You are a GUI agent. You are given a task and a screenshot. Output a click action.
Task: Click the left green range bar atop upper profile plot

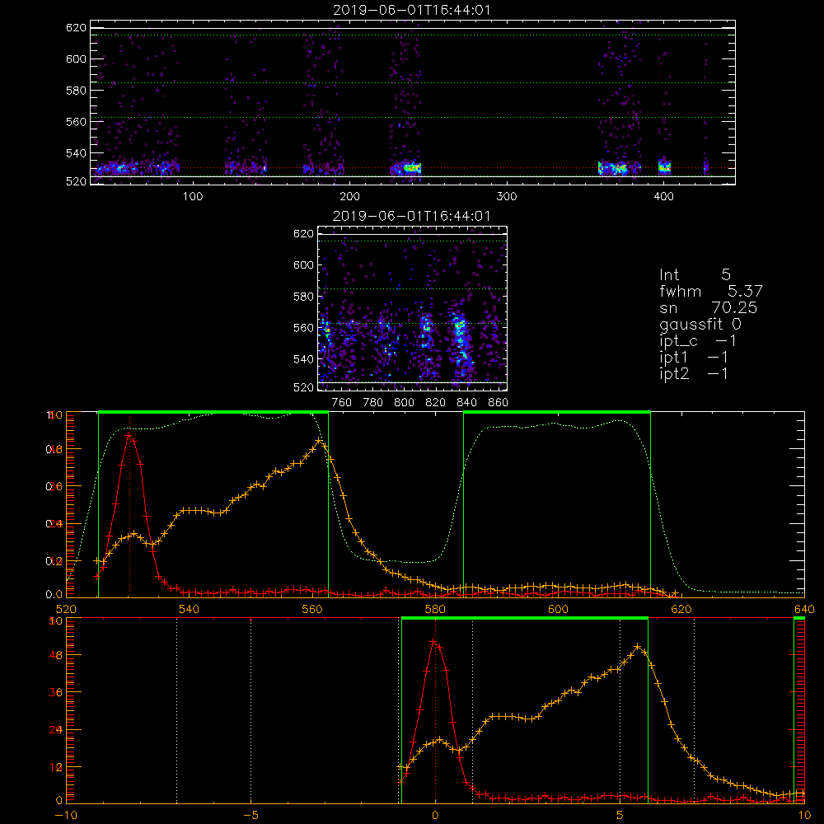pos(213,413)
